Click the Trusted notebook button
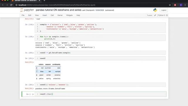The image size is (188, 106). coord(150,15)
